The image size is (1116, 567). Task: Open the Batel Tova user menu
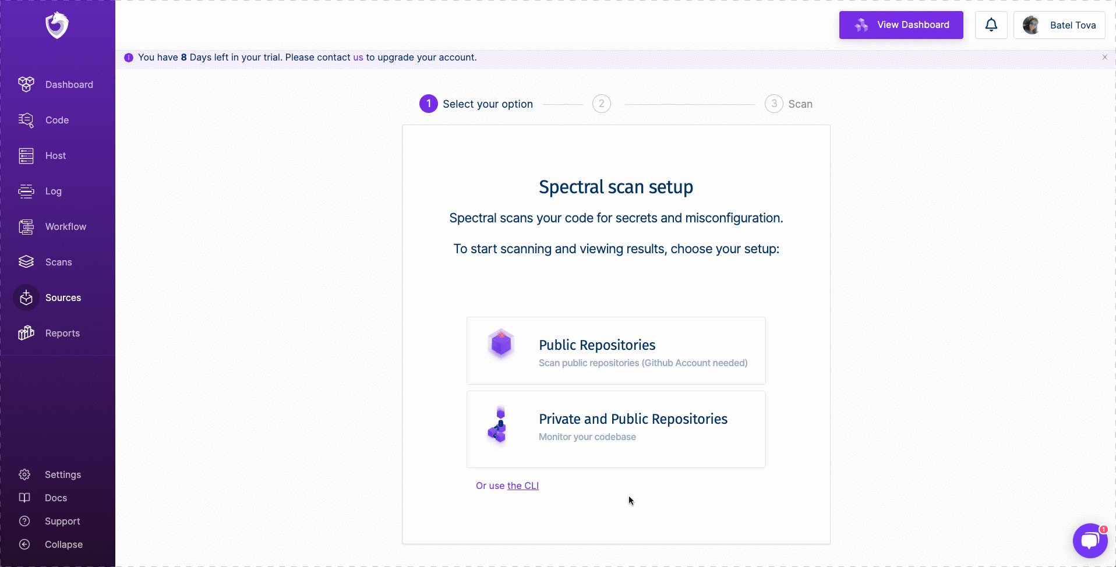(x=1059, y=25)
